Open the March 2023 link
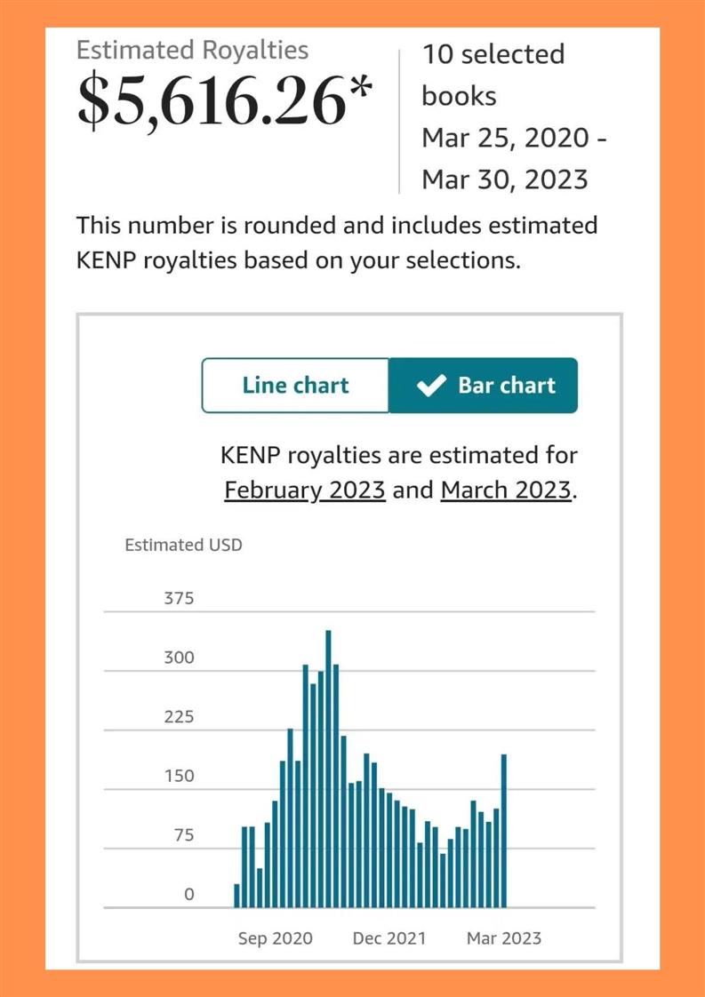The image size is (705, 997). [x=507, y=490]
